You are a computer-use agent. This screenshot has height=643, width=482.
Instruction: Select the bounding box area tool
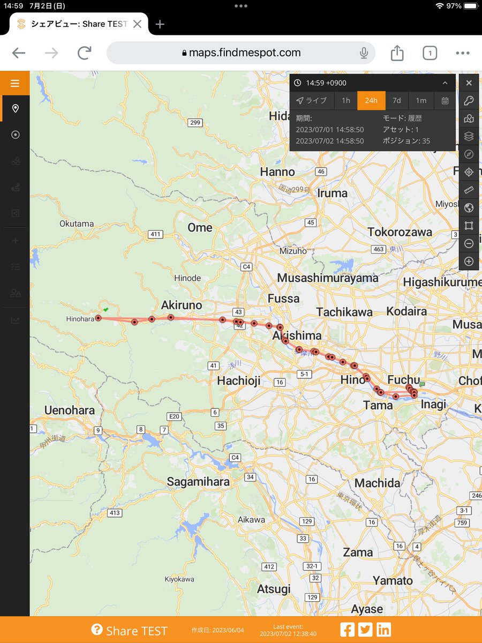469,226
